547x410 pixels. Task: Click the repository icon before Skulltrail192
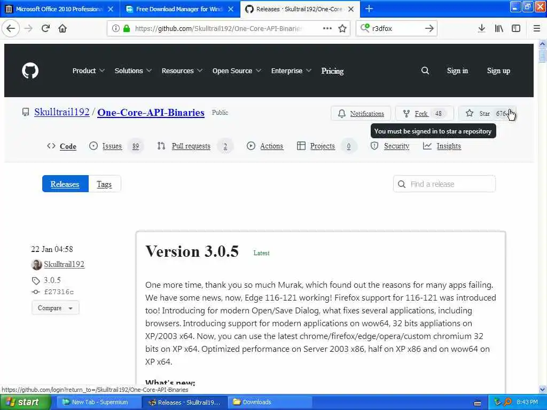tap(26, 112)
